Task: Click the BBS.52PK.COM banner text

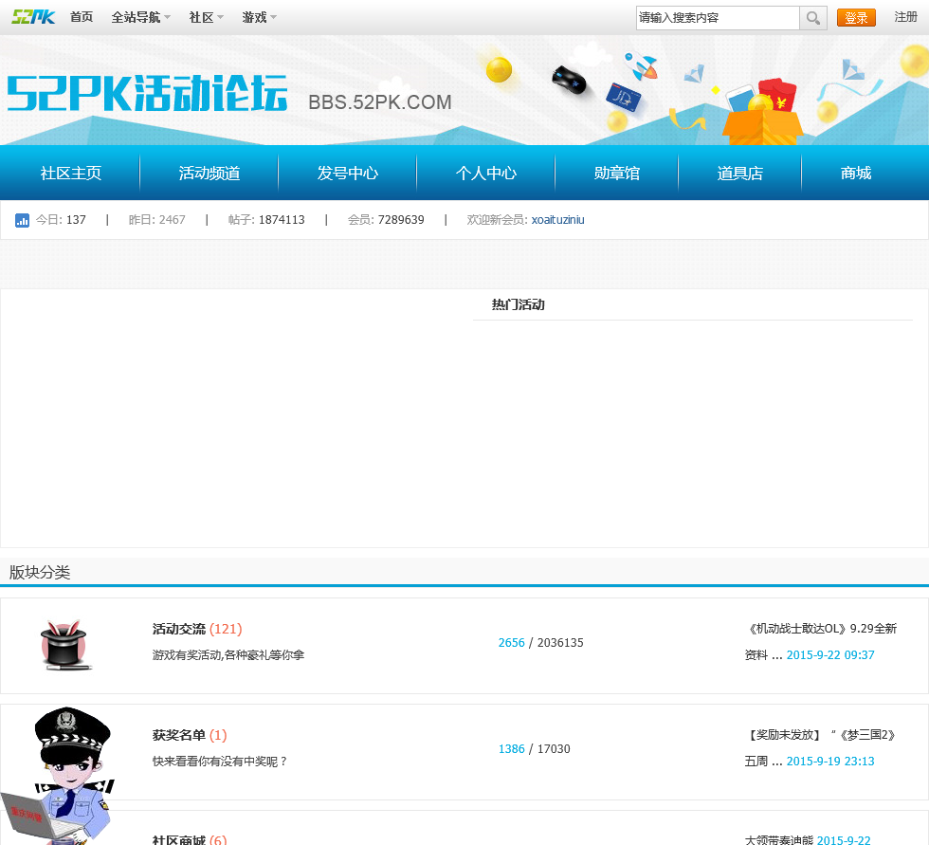Action: [380, 101]
